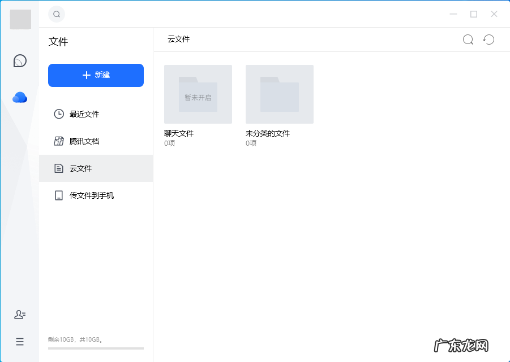Viewport: 510px width, 362px height.
Task: Open the hamburger menu at bottom left
Action: (x=19, y=342)
